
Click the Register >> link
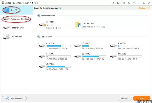(x=144, y=8)
